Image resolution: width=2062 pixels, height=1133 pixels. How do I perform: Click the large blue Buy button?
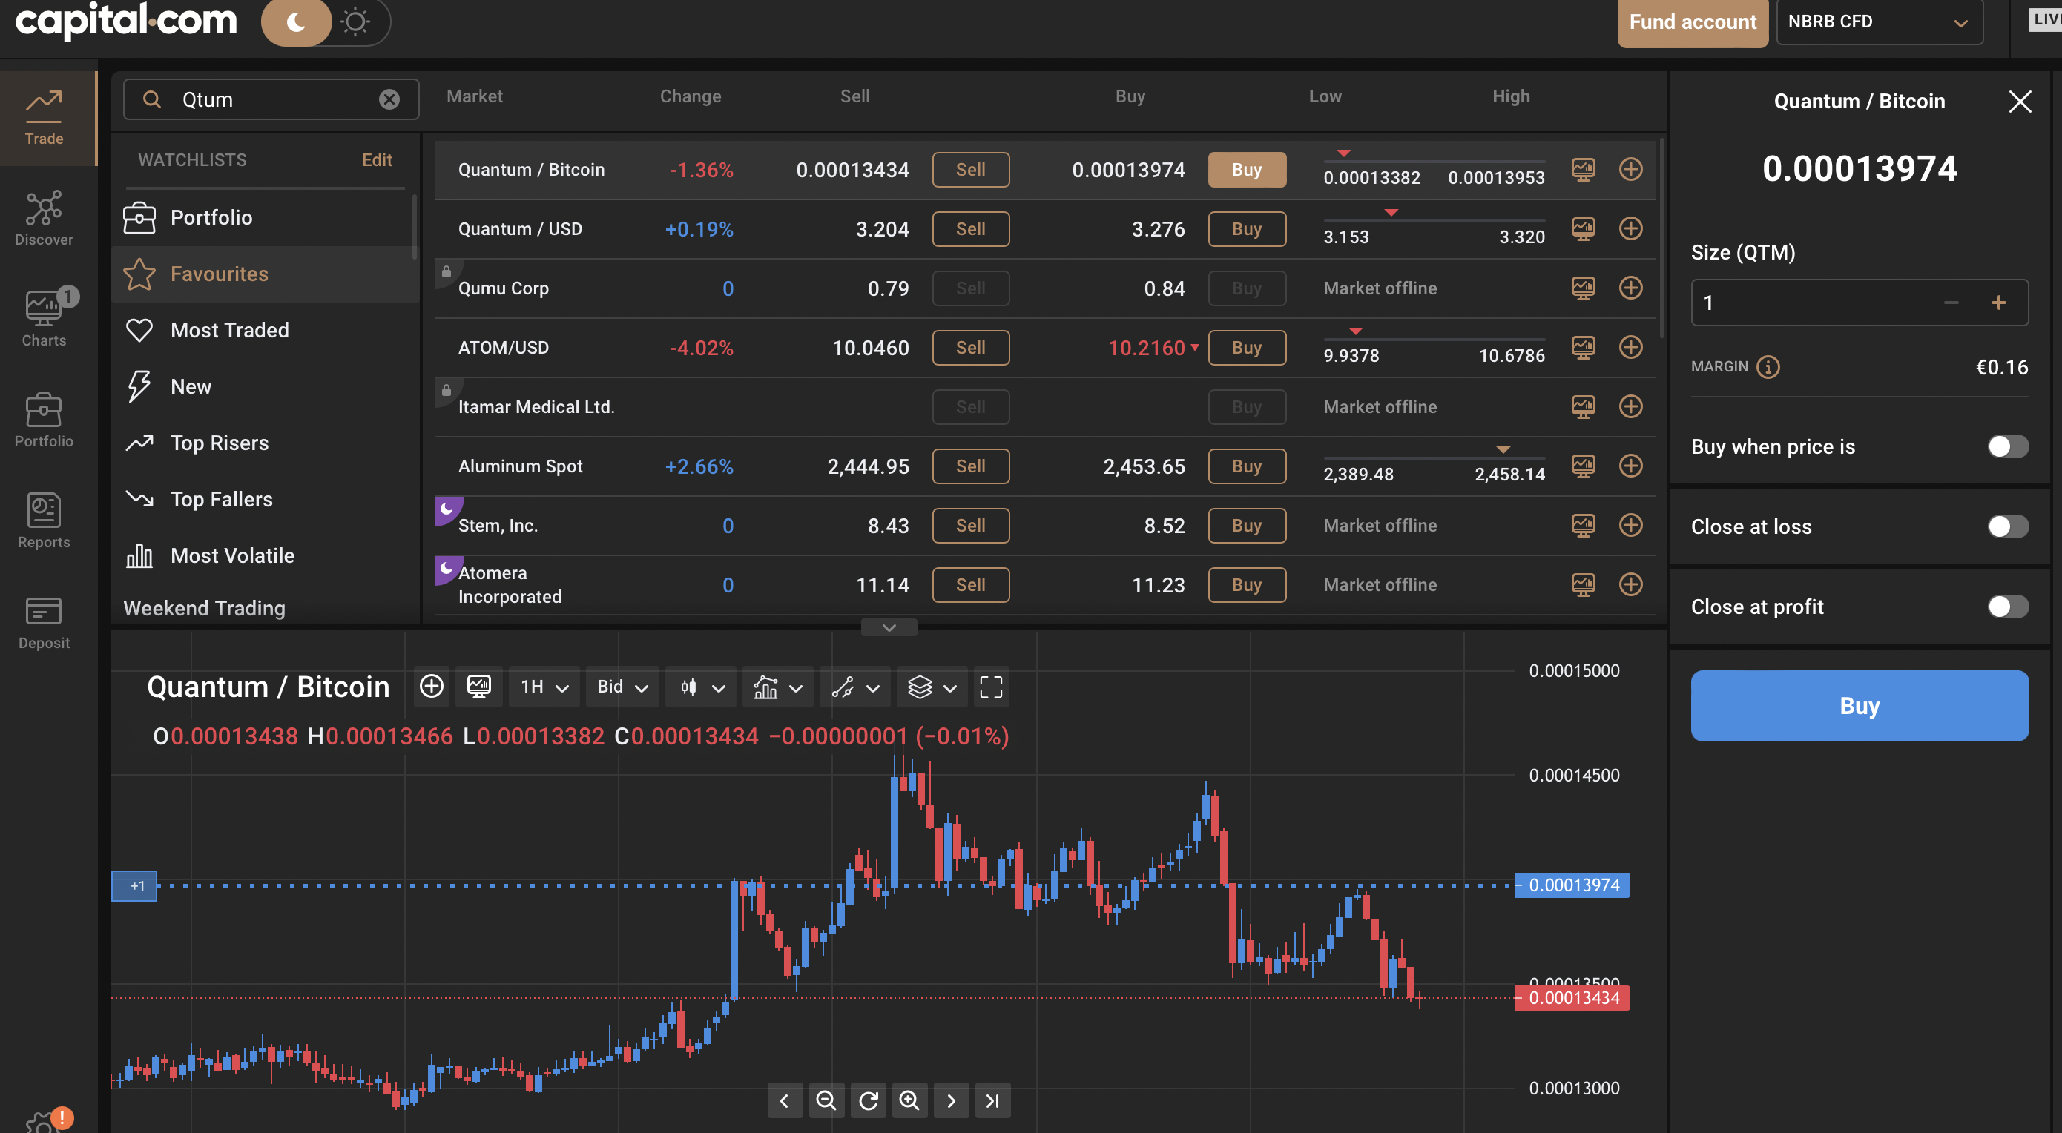1859,706
